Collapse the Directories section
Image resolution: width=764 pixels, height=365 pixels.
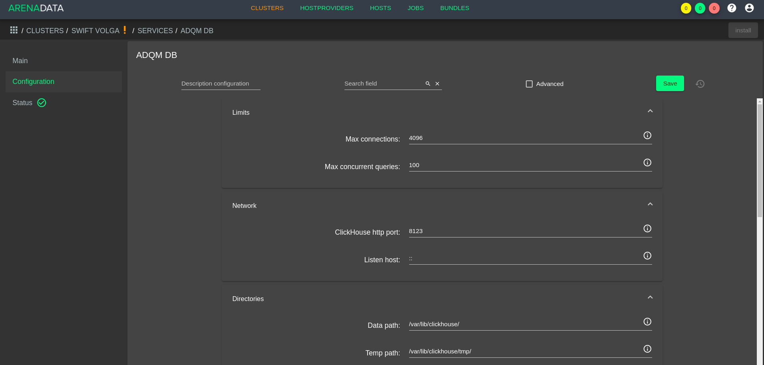(x=650, y=297)
